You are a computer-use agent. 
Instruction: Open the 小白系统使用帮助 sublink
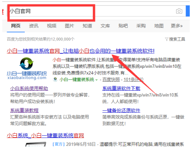[x=29, y=88]
